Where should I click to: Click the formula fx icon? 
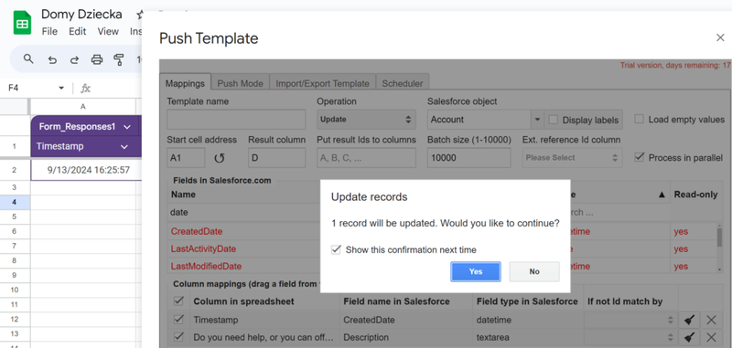[85, 88]
